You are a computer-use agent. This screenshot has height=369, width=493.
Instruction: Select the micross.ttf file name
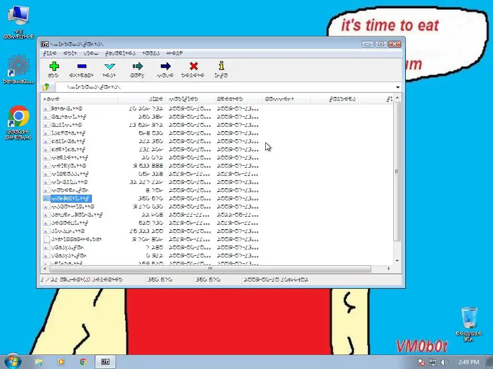pos(70,174)
